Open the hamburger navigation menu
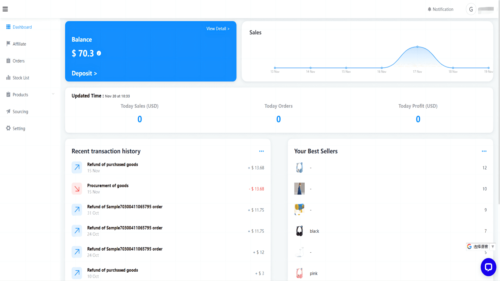This screenshot has height=281, width=500. (5, 9)
